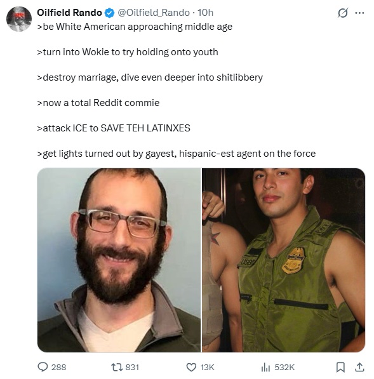Click the 831 reposts count
This screenshot has height=379, width=374.
(x=132, y=367)
